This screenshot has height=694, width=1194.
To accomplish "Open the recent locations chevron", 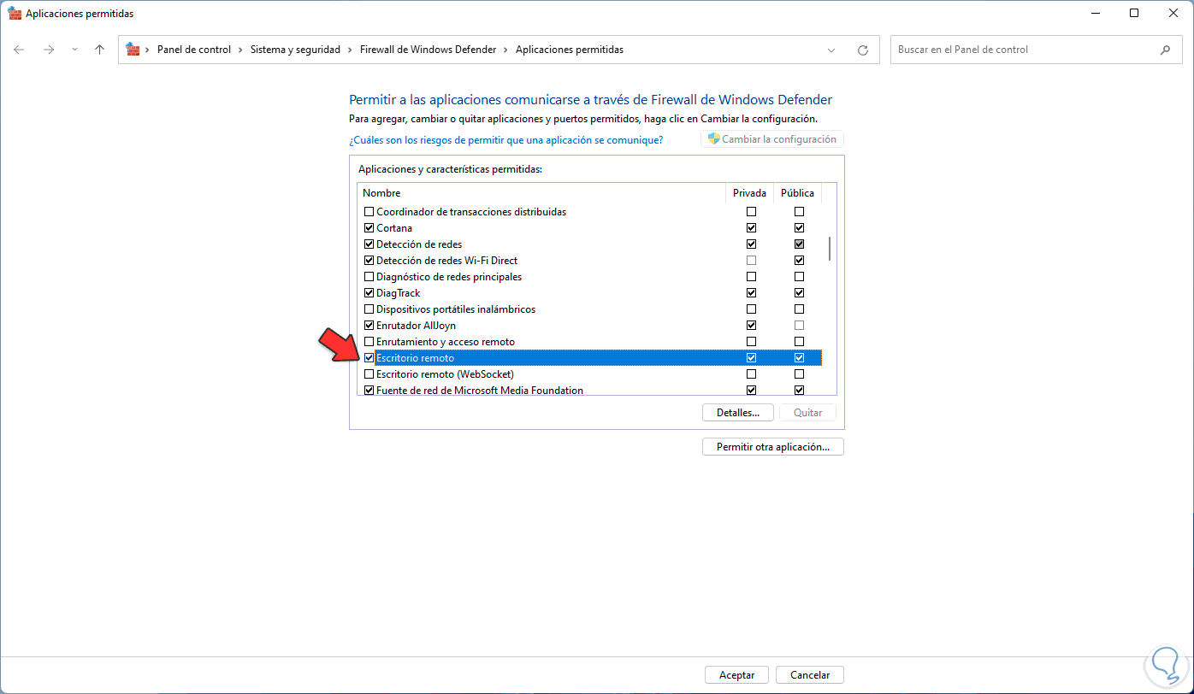I will [x=74, y=50].
